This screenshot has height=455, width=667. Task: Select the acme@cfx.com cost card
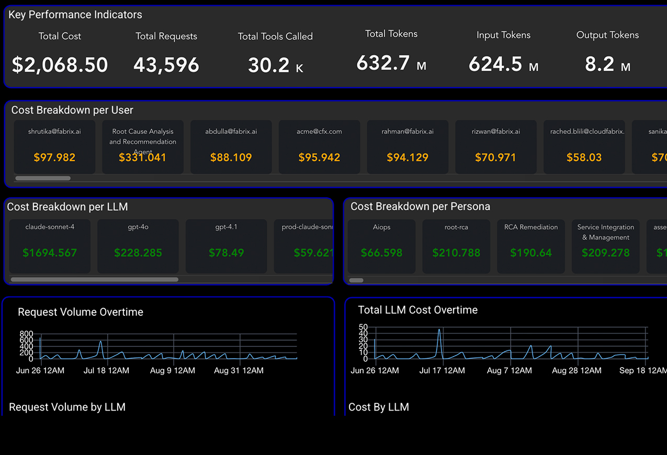319,147
